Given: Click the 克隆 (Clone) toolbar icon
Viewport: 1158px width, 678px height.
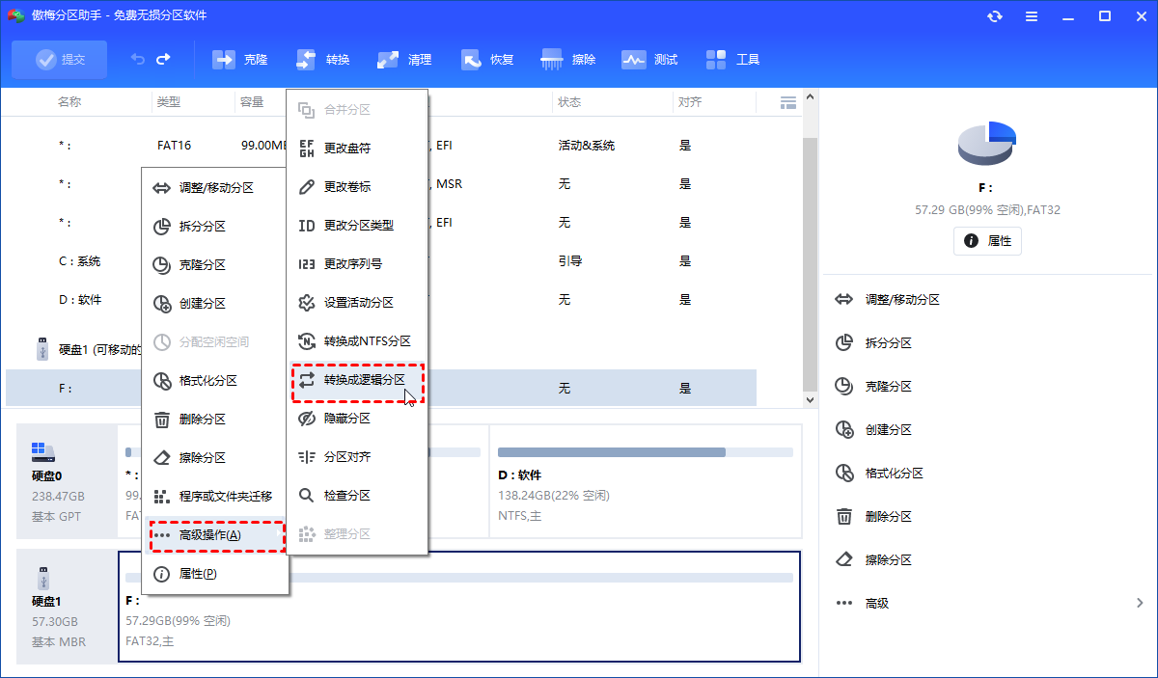Looking at the screenshot, I should pos(239,59).
